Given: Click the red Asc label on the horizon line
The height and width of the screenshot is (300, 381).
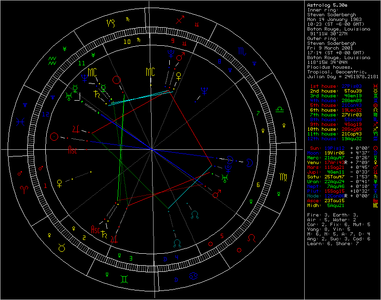Looking at the screenshot, I should 72,151.
